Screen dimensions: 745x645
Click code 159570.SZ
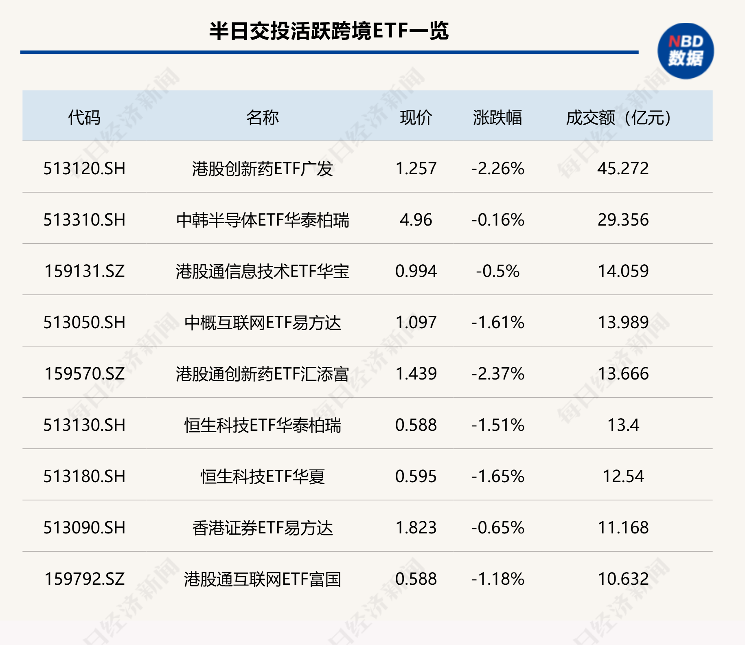click(84, 374)
